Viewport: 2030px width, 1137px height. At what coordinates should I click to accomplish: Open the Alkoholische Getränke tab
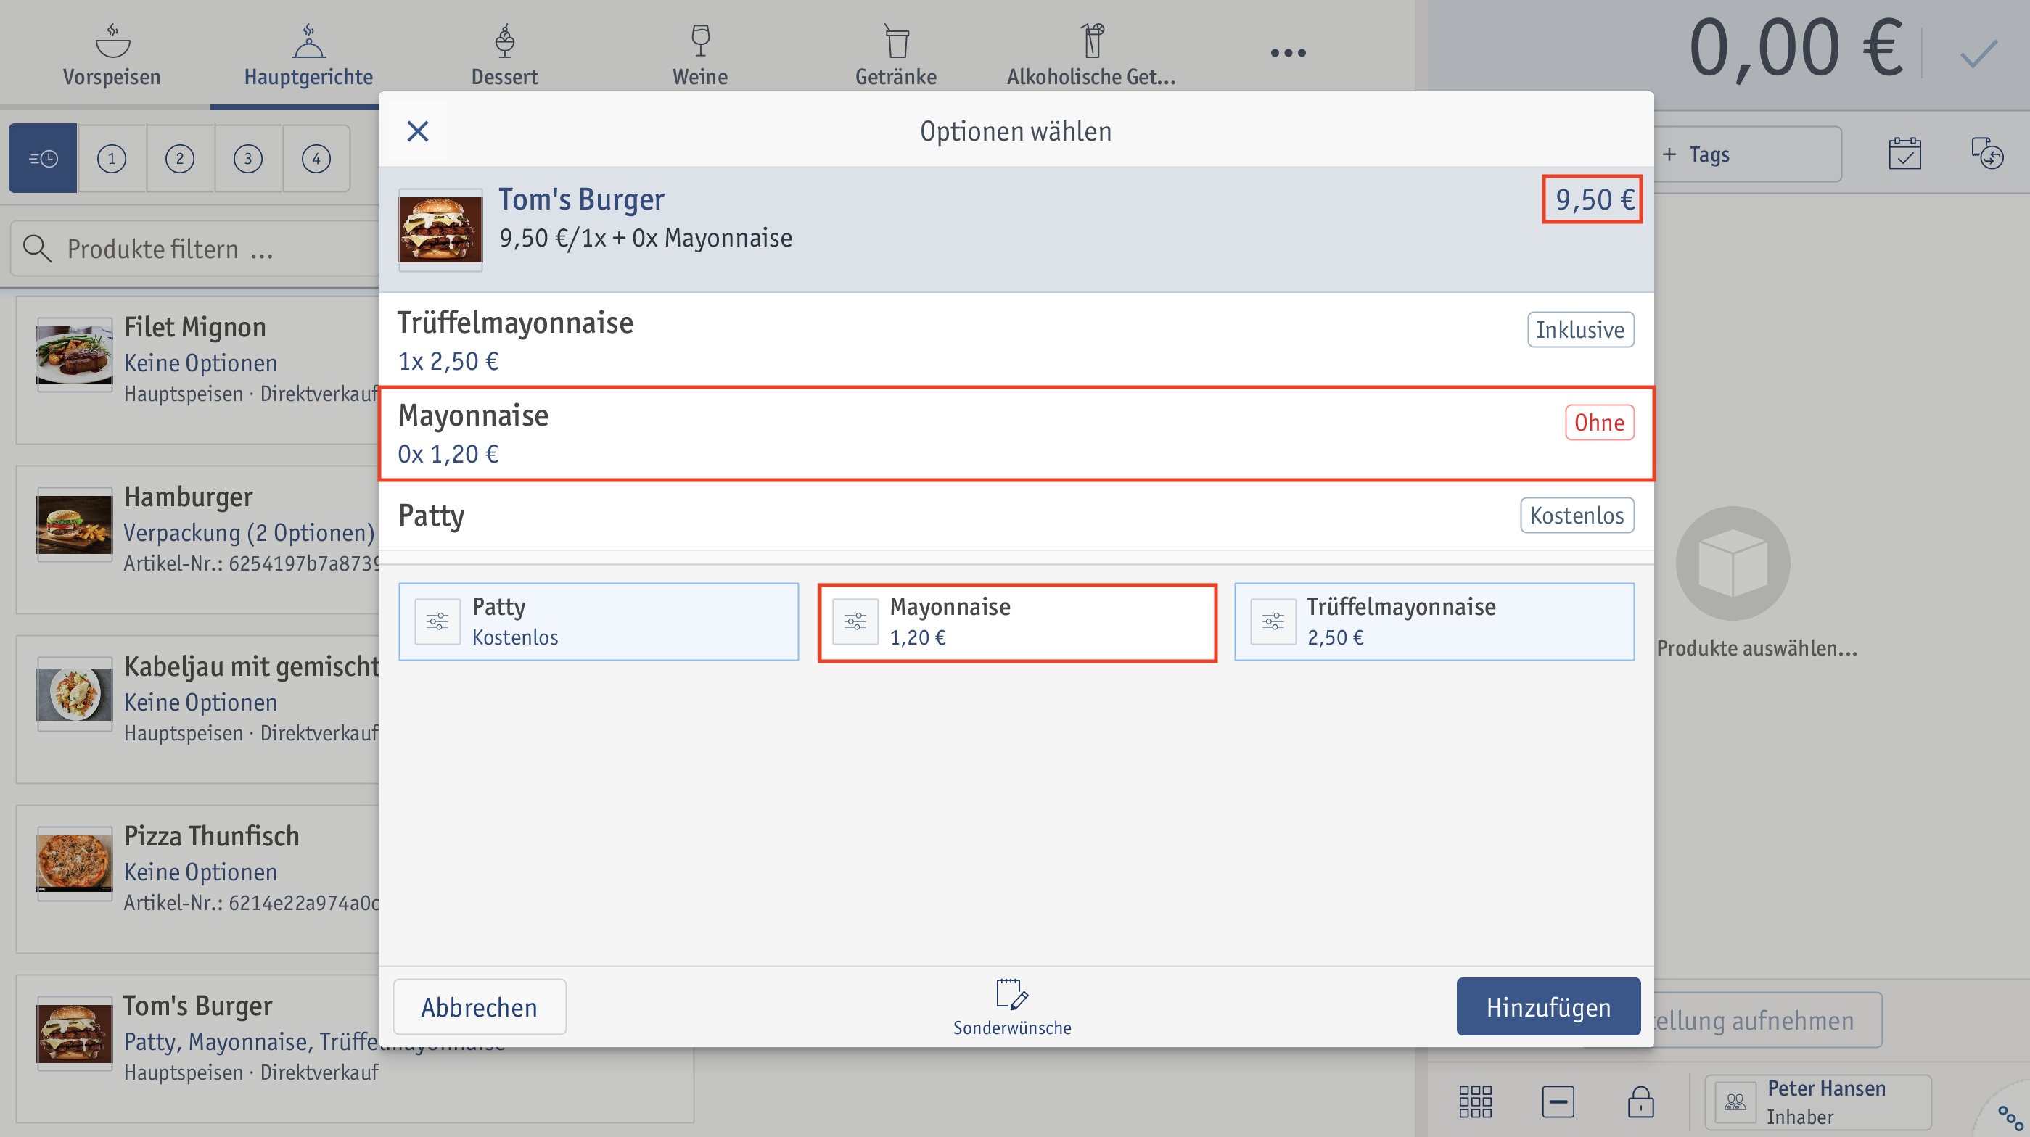point(1091,54)
